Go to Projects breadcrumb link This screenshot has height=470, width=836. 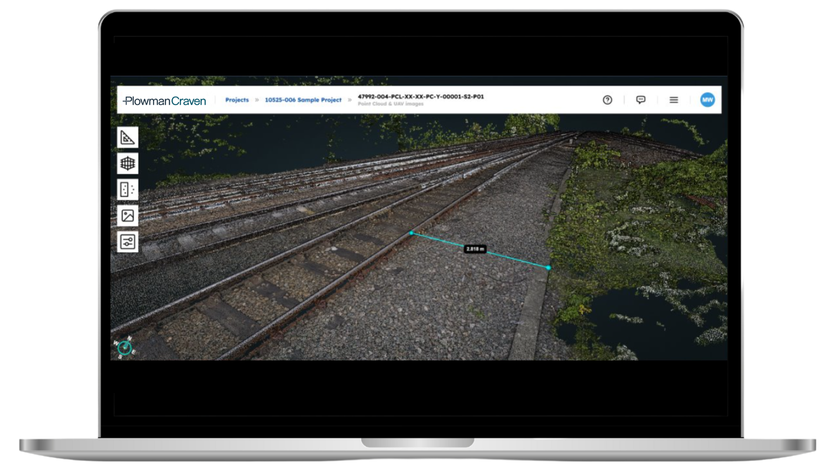[237, 100]
